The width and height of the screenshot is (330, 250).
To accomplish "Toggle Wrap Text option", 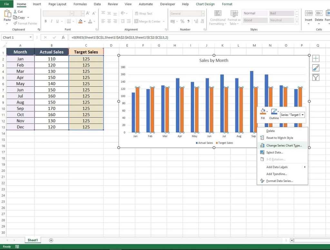I will 143,13.
